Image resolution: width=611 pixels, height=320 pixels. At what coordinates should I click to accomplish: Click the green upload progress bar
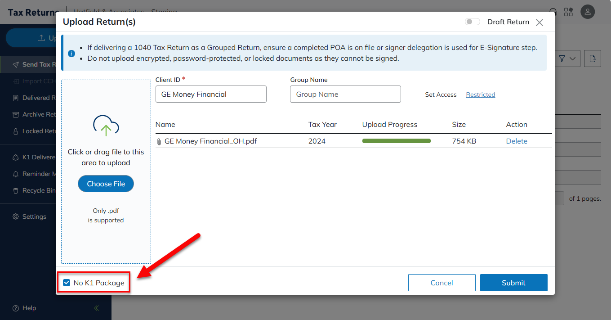pos(396,141)
